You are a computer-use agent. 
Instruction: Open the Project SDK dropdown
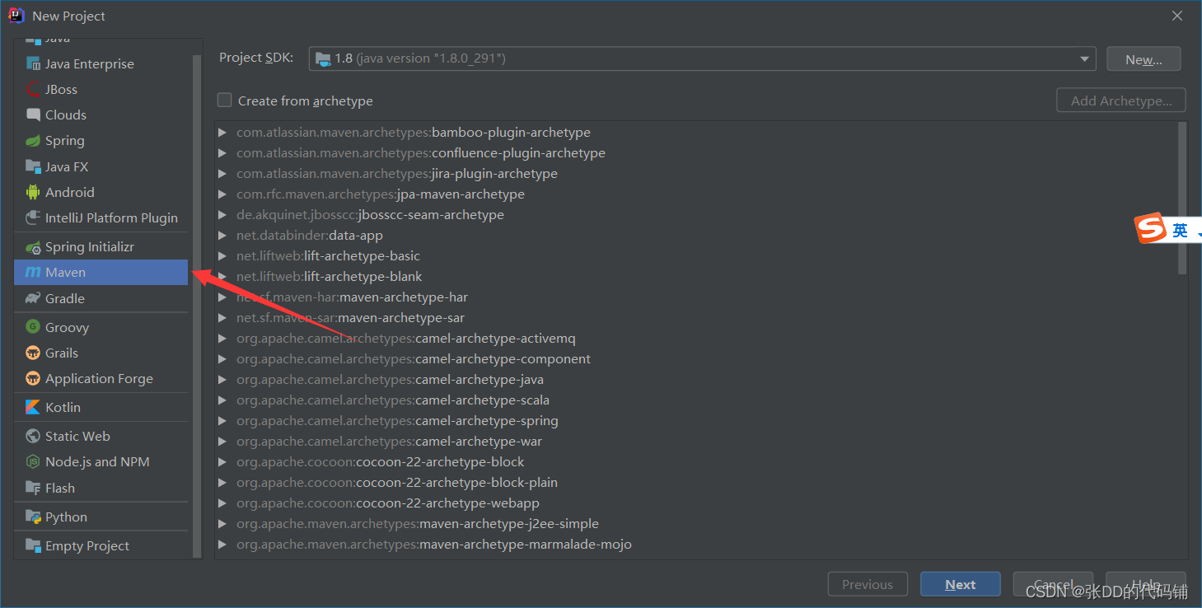pyautogui.click(x=702, y=58)
